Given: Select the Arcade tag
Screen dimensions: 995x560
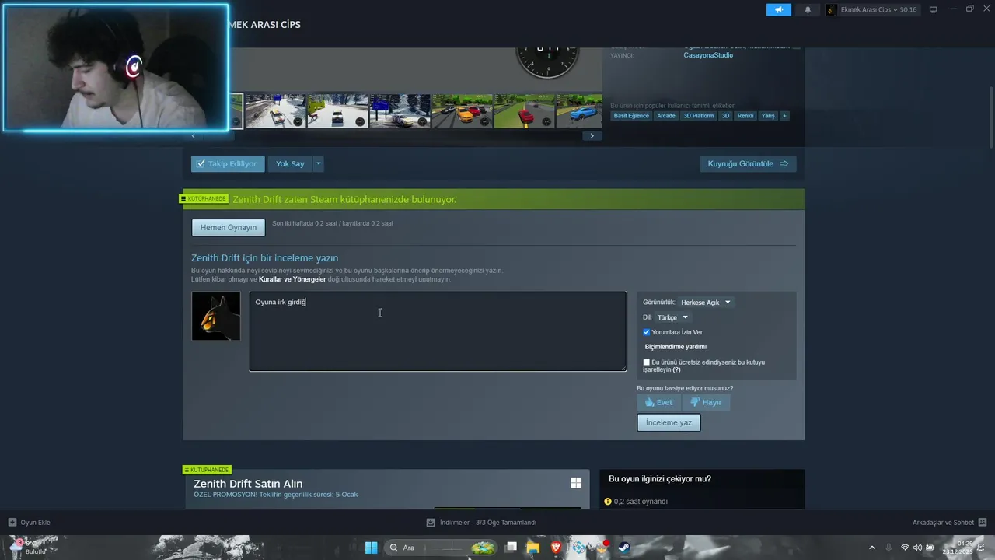Looking at the screenshot, I should [x=666, y=116].
